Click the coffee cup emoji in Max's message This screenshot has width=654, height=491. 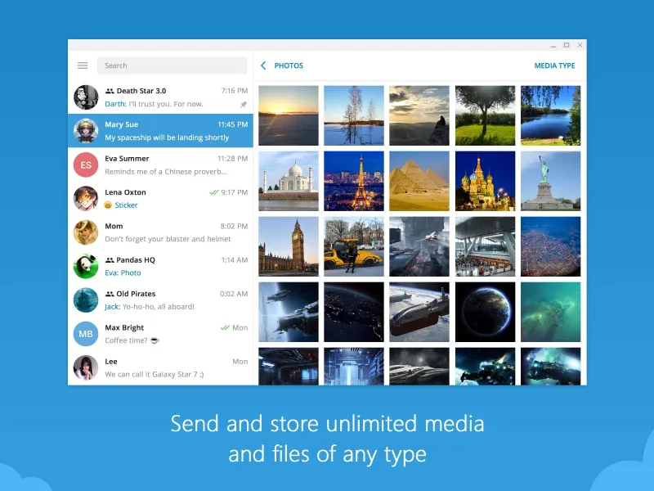coord(155,340)
